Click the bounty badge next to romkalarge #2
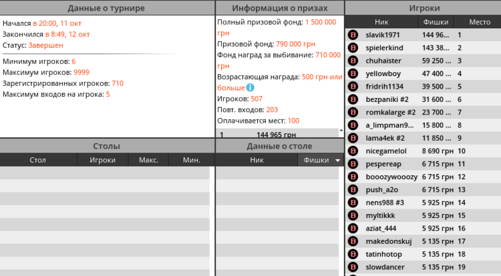The image size is (501, 276). click(x=353, y=113)
